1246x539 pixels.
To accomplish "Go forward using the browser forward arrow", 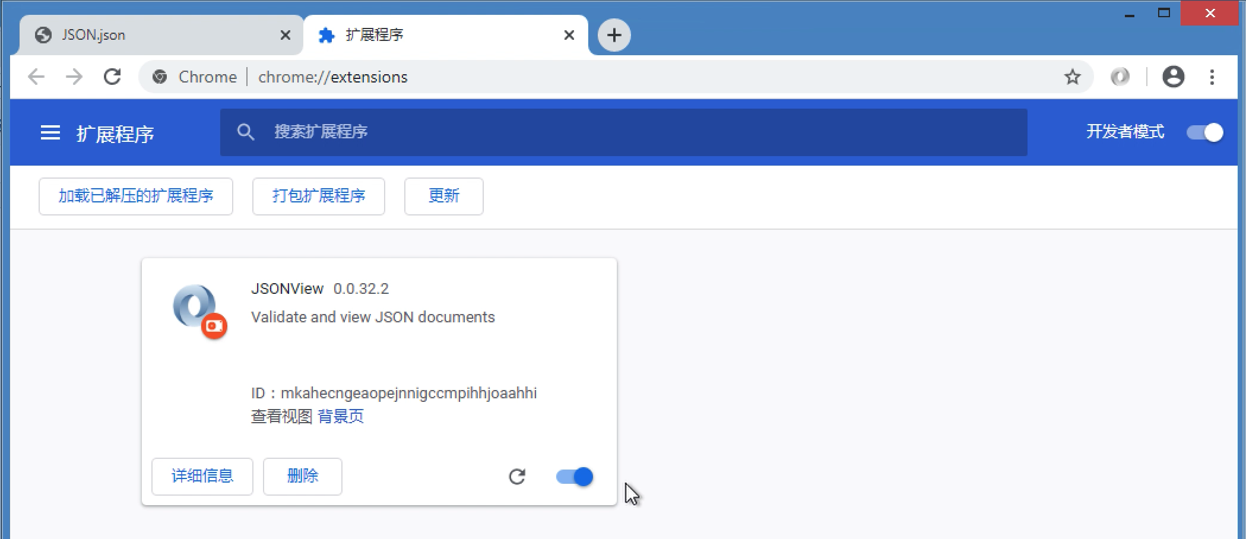I will 74,77.
